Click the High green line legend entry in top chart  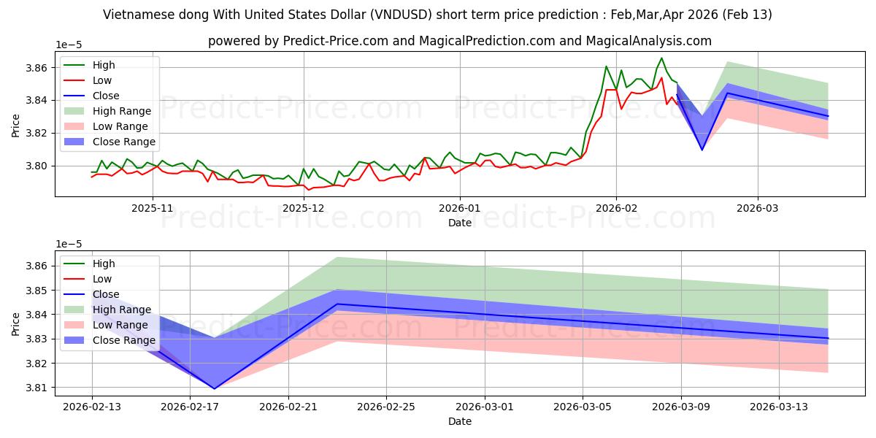89,65
